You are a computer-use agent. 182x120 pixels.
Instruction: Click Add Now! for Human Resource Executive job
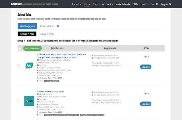[146, 104]
